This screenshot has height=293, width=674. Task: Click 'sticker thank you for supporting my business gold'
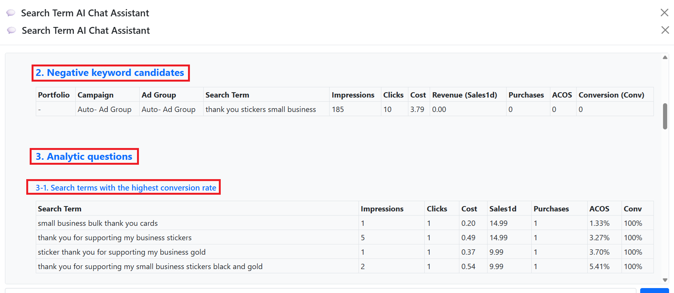[x=122, y=252]
